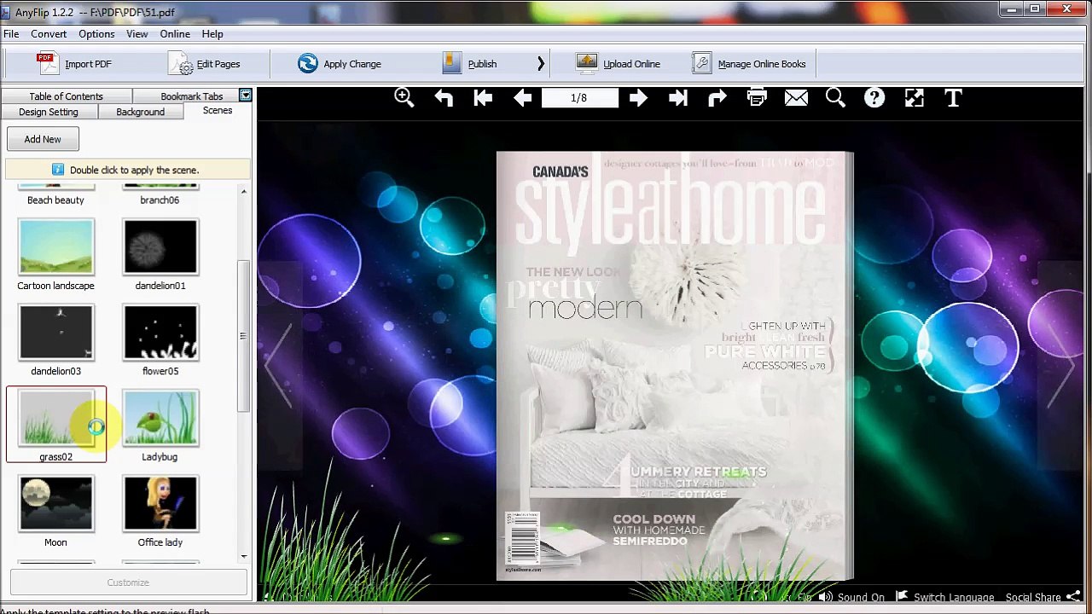The width and height of the screenshot is (1092, 614).
Task: Open the Options menu
Action: coord(96,34)
